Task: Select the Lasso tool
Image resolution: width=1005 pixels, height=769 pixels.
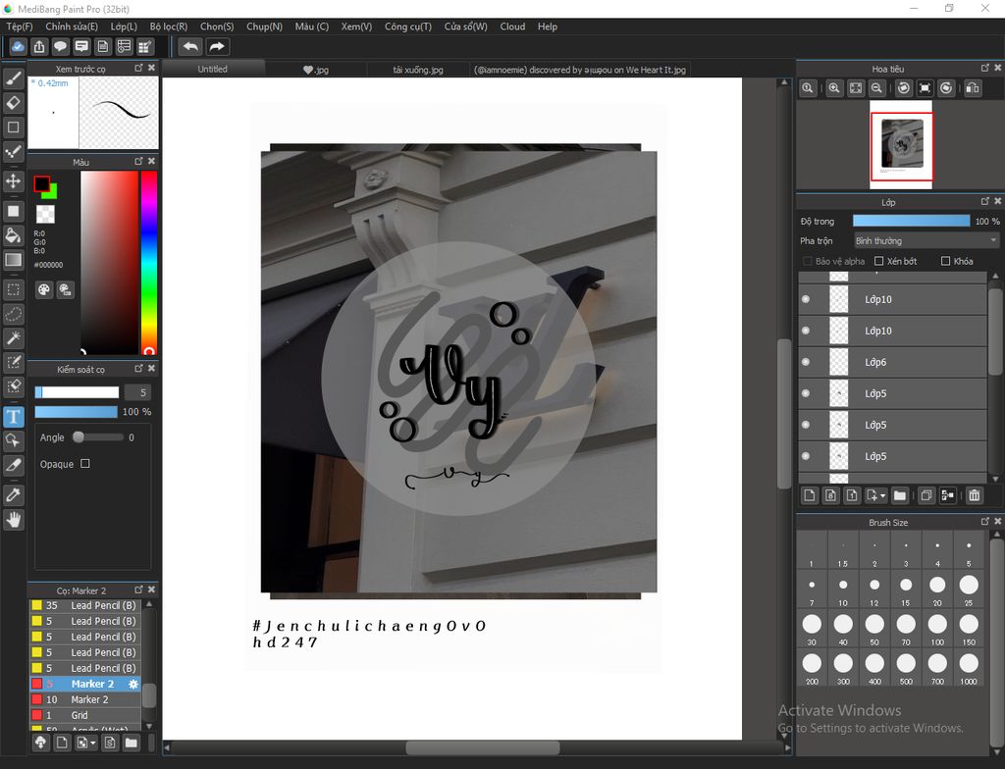Action: point(14,314)
